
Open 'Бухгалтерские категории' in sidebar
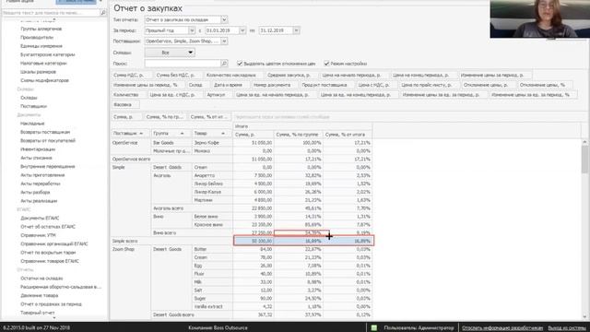[47, 54]
